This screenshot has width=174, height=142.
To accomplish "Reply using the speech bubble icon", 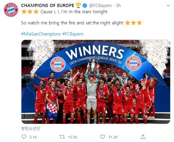I will pyautogui.click(x=24, y=137).
